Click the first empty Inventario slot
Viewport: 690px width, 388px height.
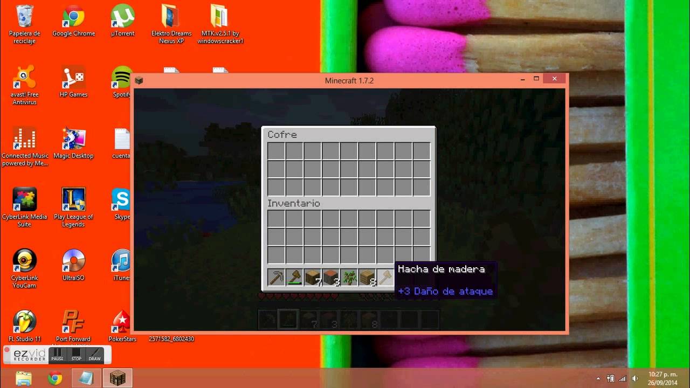tap(277, 219)
